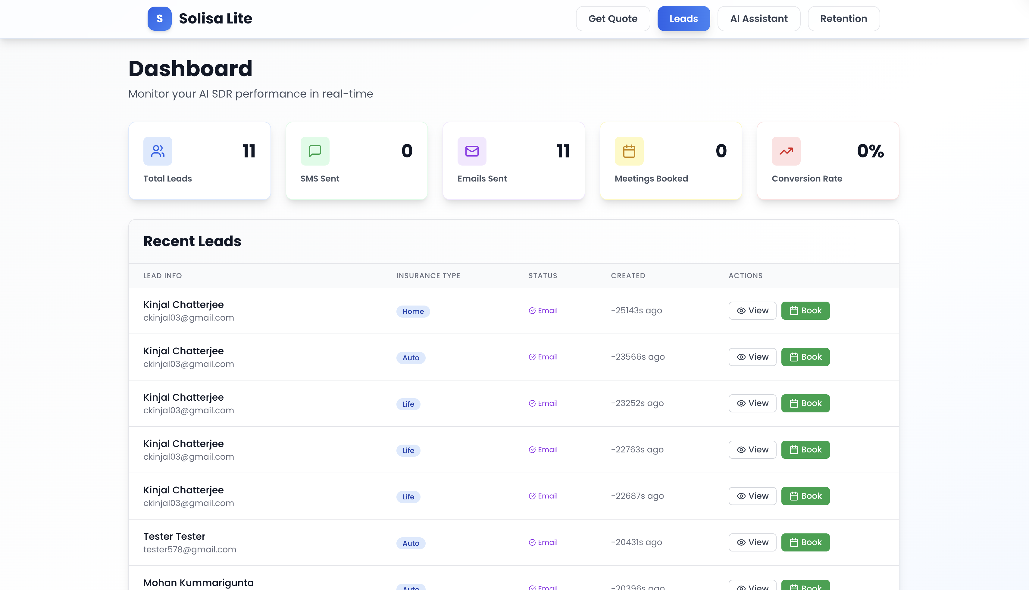Click the Emails Sent envelope icon
1029x590 pixels.
(472, 151)
